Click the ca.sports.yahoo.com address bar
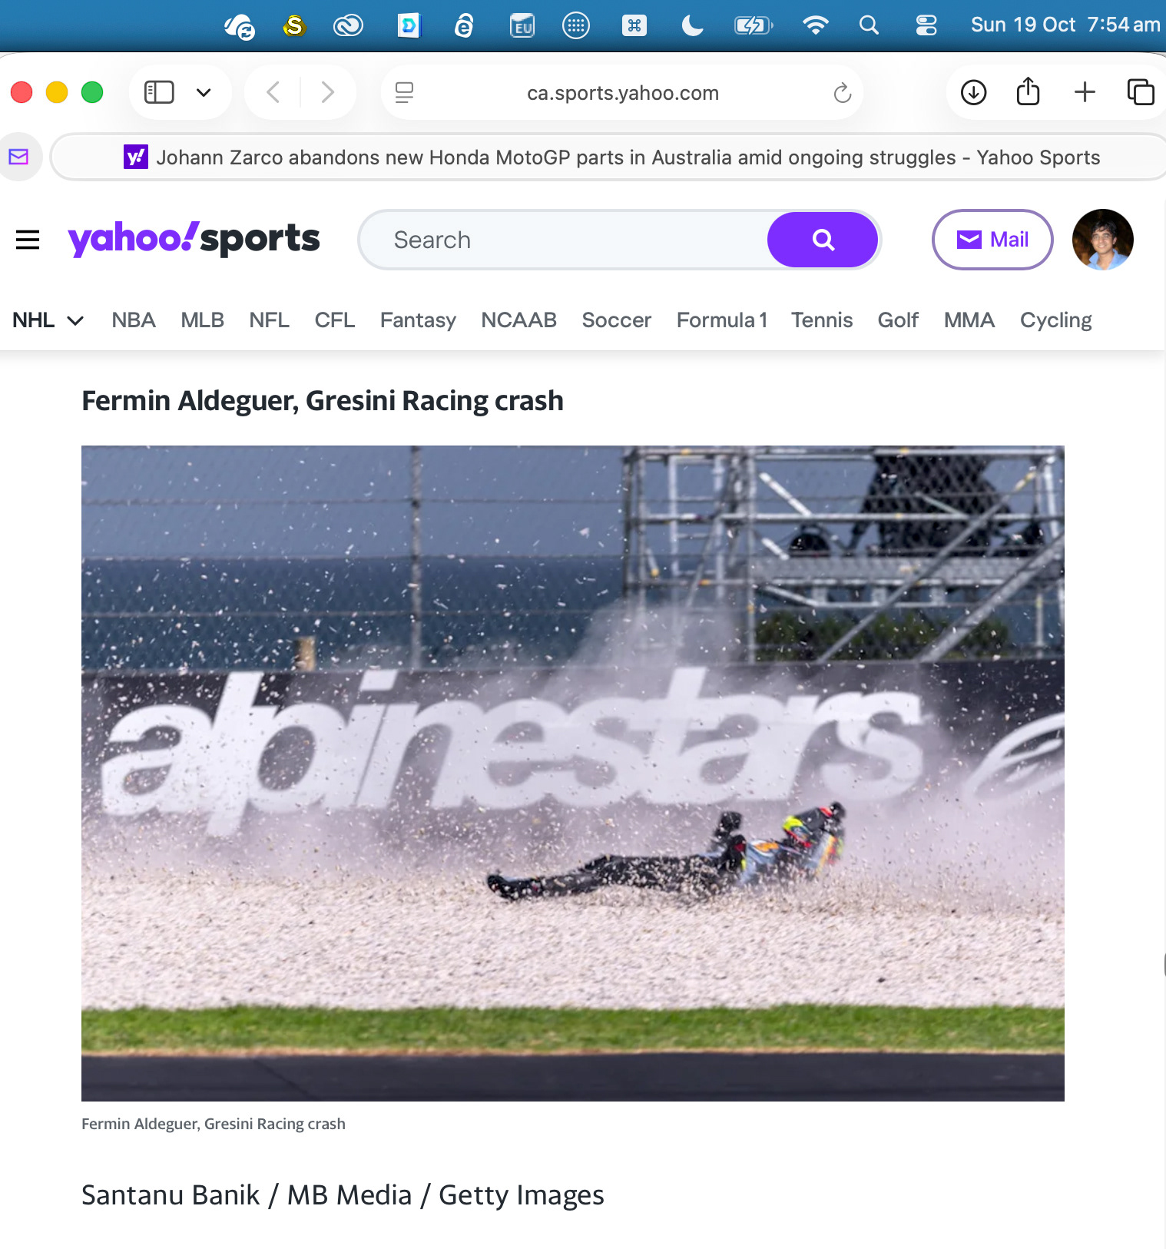Viewport: 1166px width, 1249px height. (x=622, y=93)
